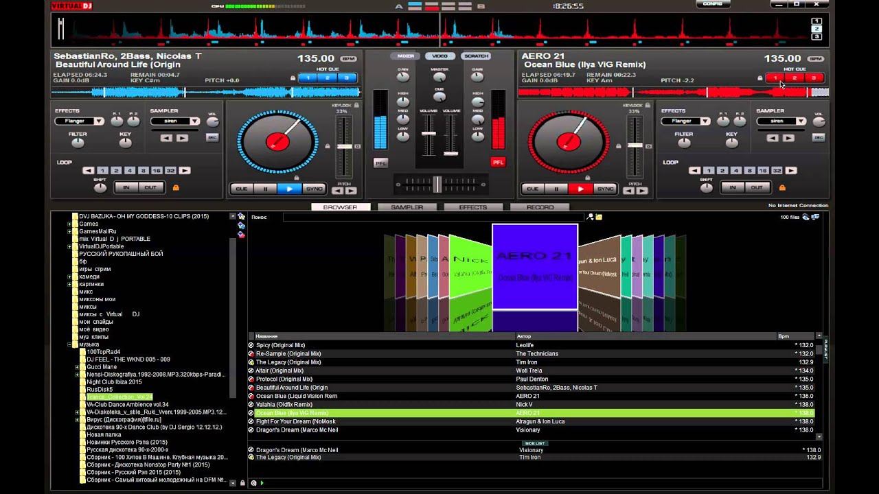
Task: Set the cue point on left deck
Action: [242, 189]
